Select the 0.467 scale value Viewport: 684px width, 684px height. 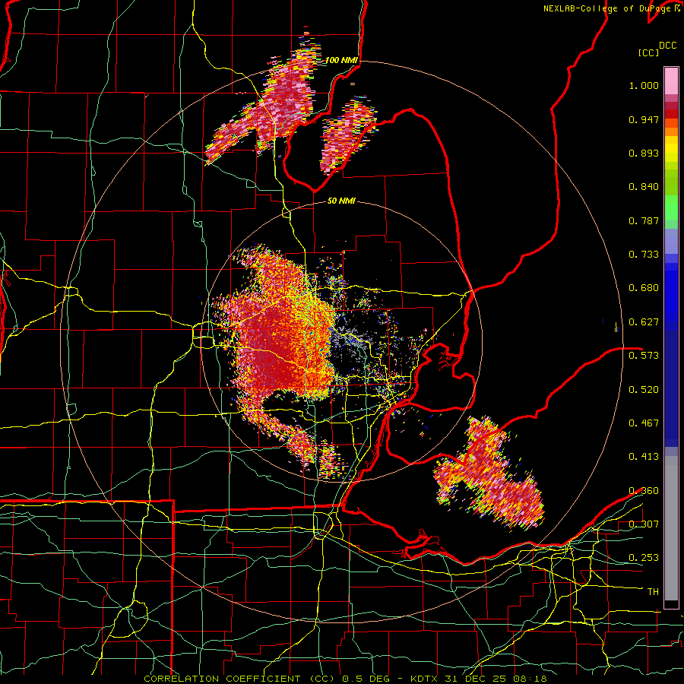coord(644,423)
